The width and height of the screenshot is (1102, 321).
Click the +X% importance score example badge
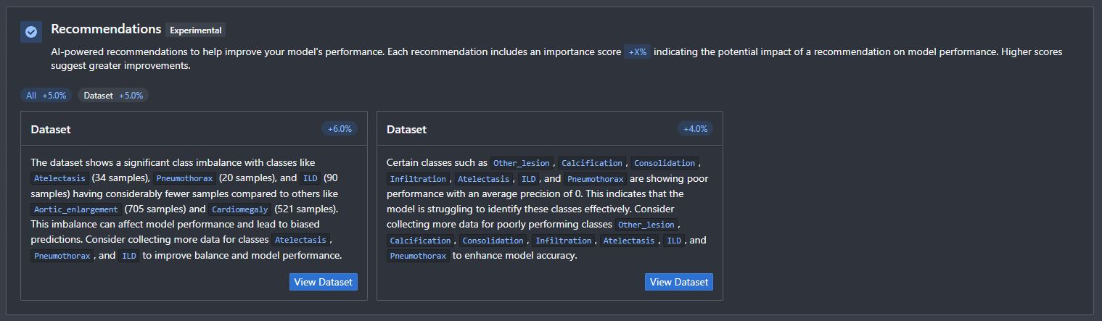pos(638,52)
